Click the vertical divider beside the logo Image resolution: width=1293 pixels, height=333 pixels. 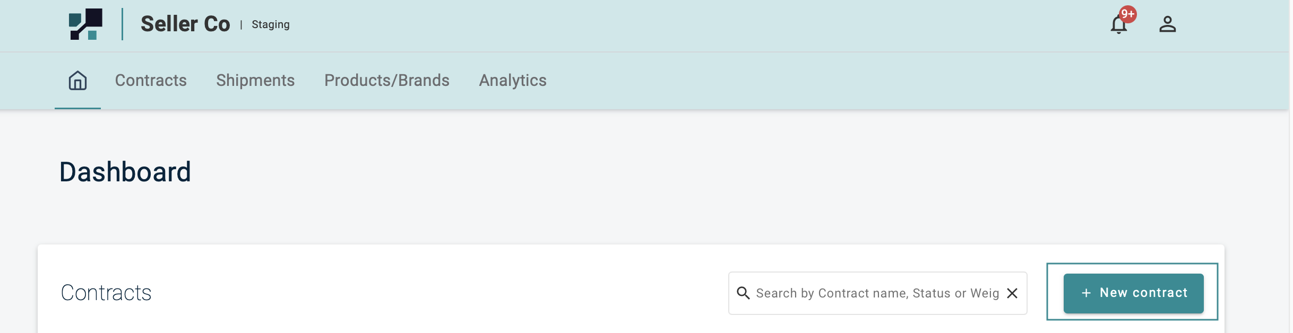point(123,24)
